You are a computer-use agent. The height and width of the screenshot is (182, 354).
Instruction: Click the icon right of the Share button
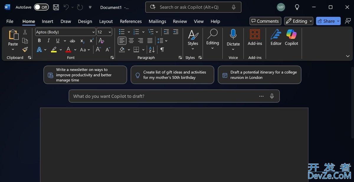coord(348,21)
